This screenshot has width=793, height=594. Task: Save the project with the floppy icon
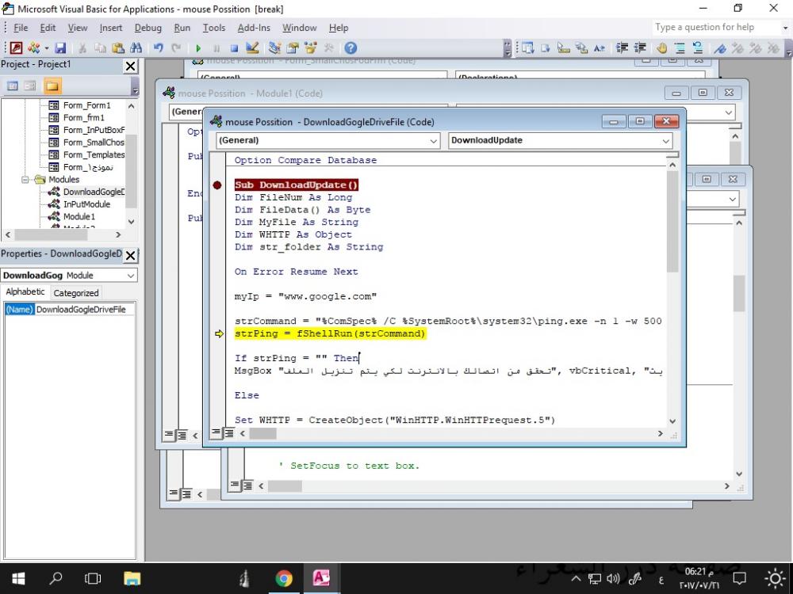(x=60, y=48)
